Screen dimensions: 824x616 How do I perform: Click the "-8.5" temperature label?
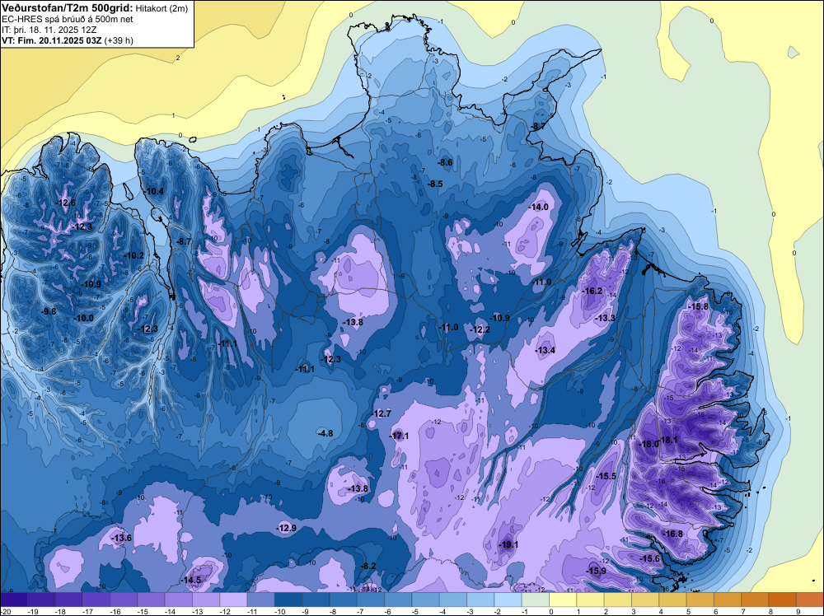click(x=435, y=184)
